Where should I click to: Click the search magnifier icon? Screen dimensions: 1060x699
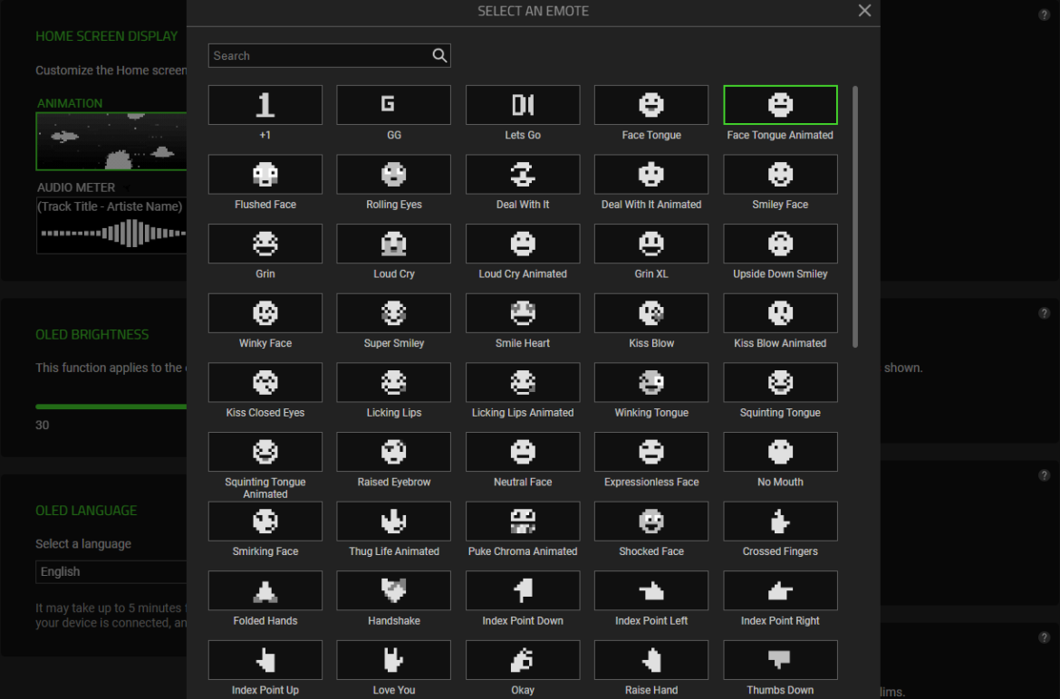point(439,56)
